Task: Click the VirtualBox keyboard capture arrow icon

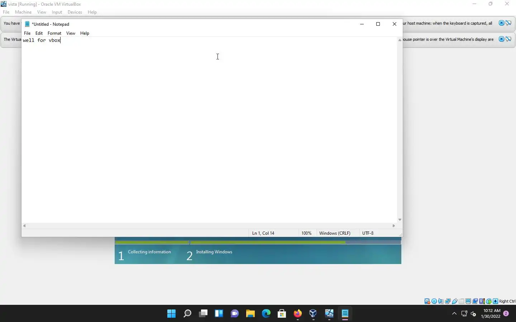Action: click(x=495, y=301)
